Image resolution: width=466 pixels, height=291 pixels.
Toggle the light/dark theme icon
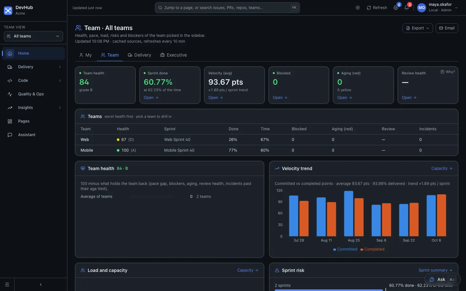click(358, 8)
